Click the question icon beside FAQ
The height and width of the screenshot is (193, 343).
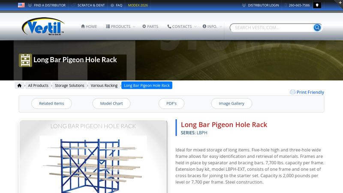coord(112,5)
